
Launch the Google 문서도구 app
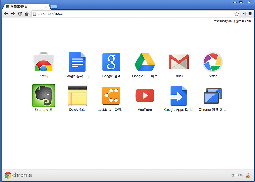[77, 62]
